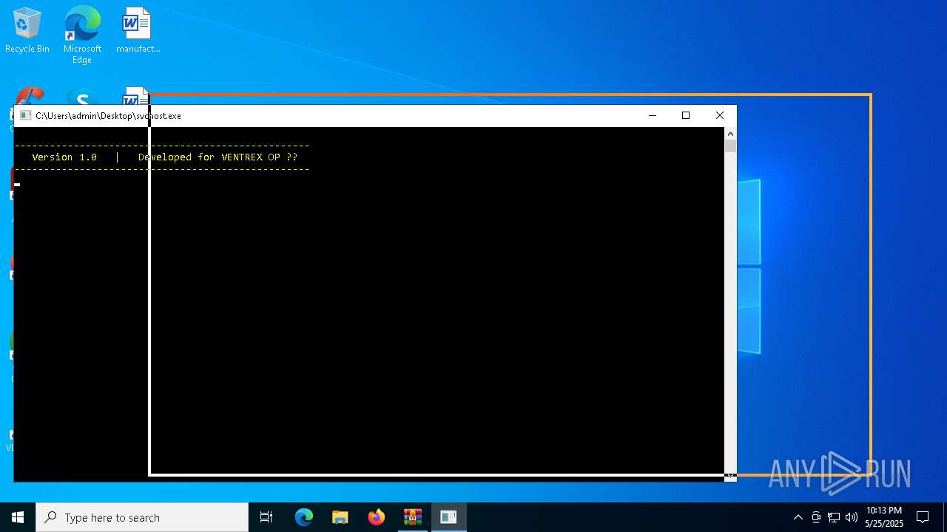Open WinRAR from the taskbar

coord(413,517)
